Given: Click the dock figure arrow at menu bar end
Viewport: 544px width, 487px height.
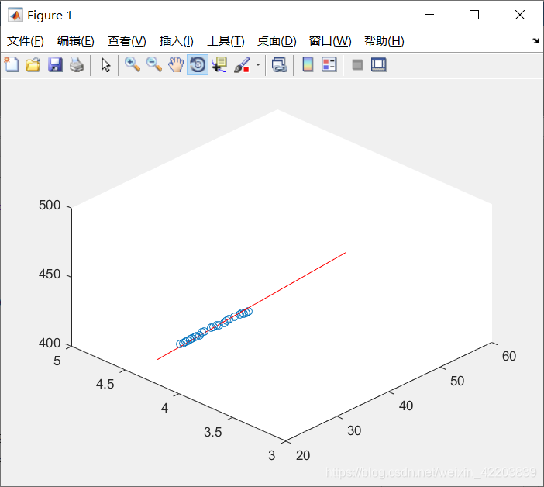Looking at the screenshot, I should coord(535,40).
